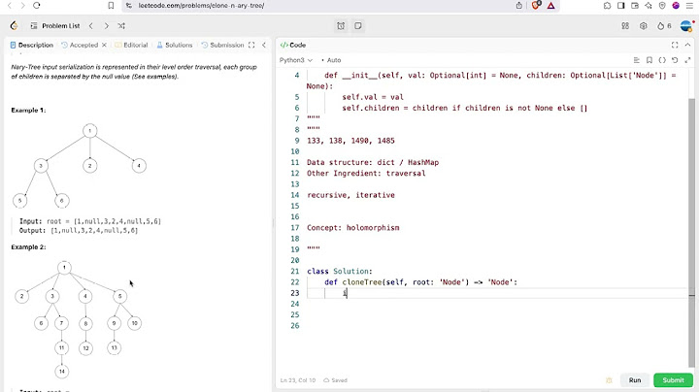Open the layout grid icon
Viewport: 699px width, 392px height.
625,26
